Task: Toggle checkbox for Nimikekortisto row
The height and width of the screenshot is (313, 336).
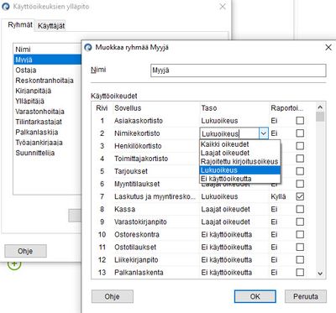Action: click(x=300, y=133)
